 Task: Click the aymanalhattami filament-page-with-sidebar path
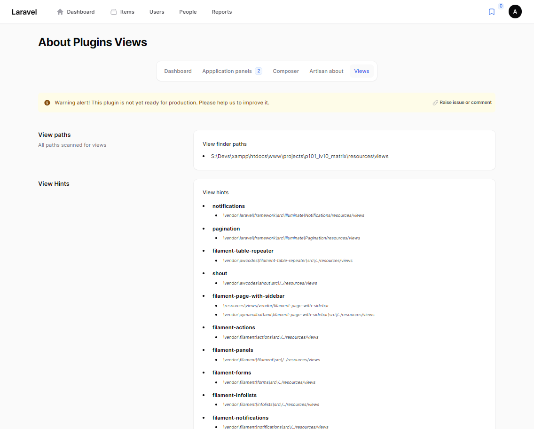(298, 315)
